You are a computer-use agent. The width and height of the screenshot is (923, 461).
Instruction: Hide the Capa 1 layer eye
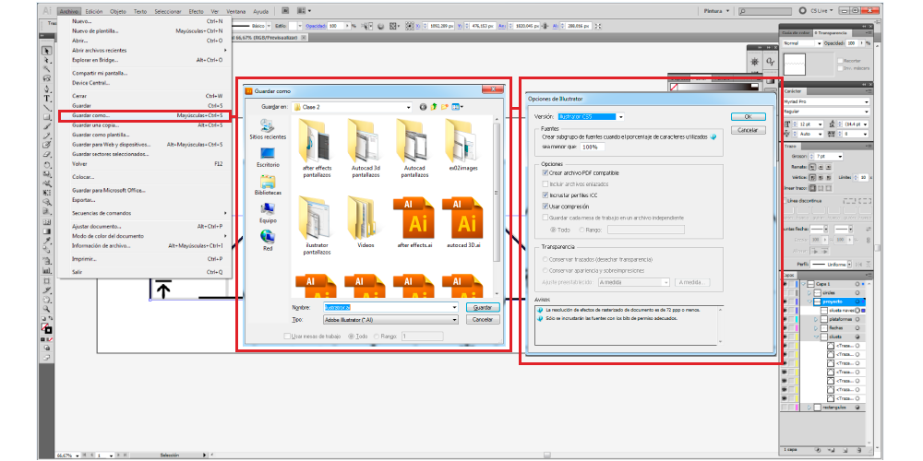785,283
